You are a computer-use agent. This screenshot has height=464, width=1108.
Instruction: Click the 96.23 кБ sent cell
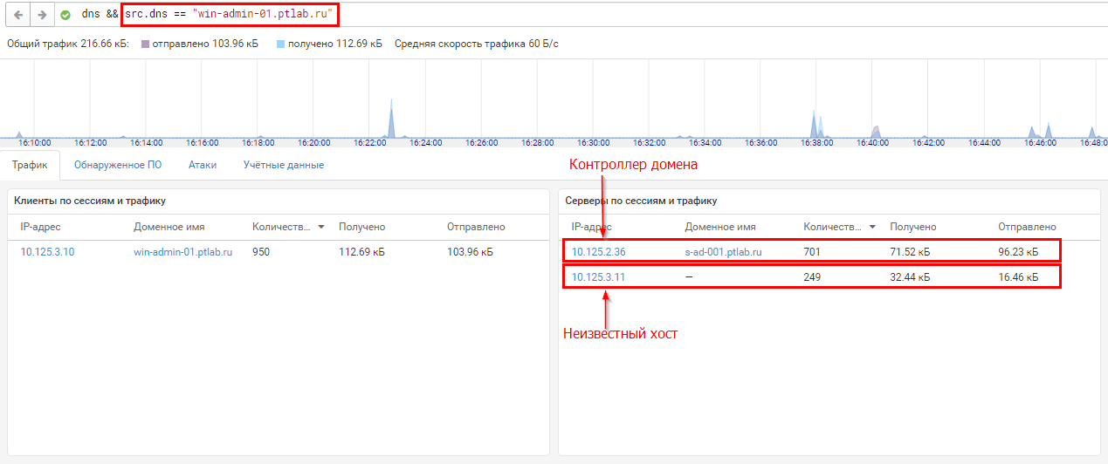click(x=1018, y=252)
